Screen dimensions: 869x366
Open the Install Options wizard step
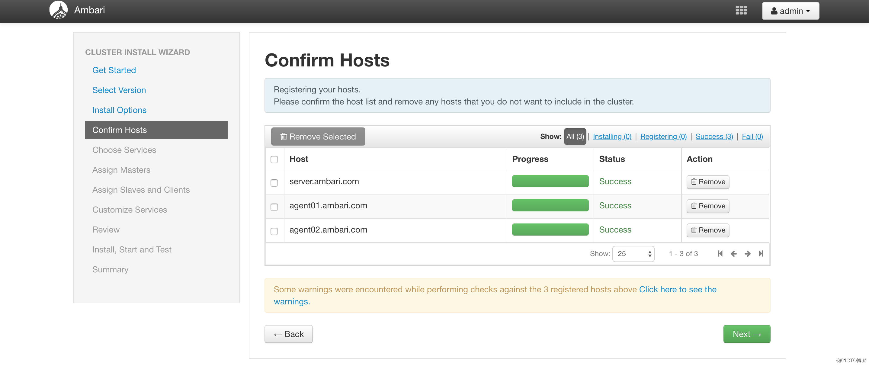click(120, 110)
